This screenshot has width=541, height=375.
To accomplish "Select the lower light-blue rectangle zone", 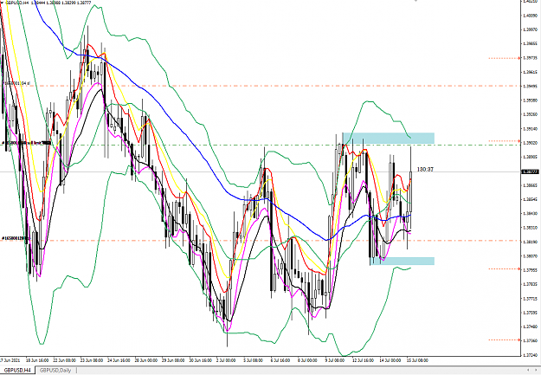I will [402, 261].
